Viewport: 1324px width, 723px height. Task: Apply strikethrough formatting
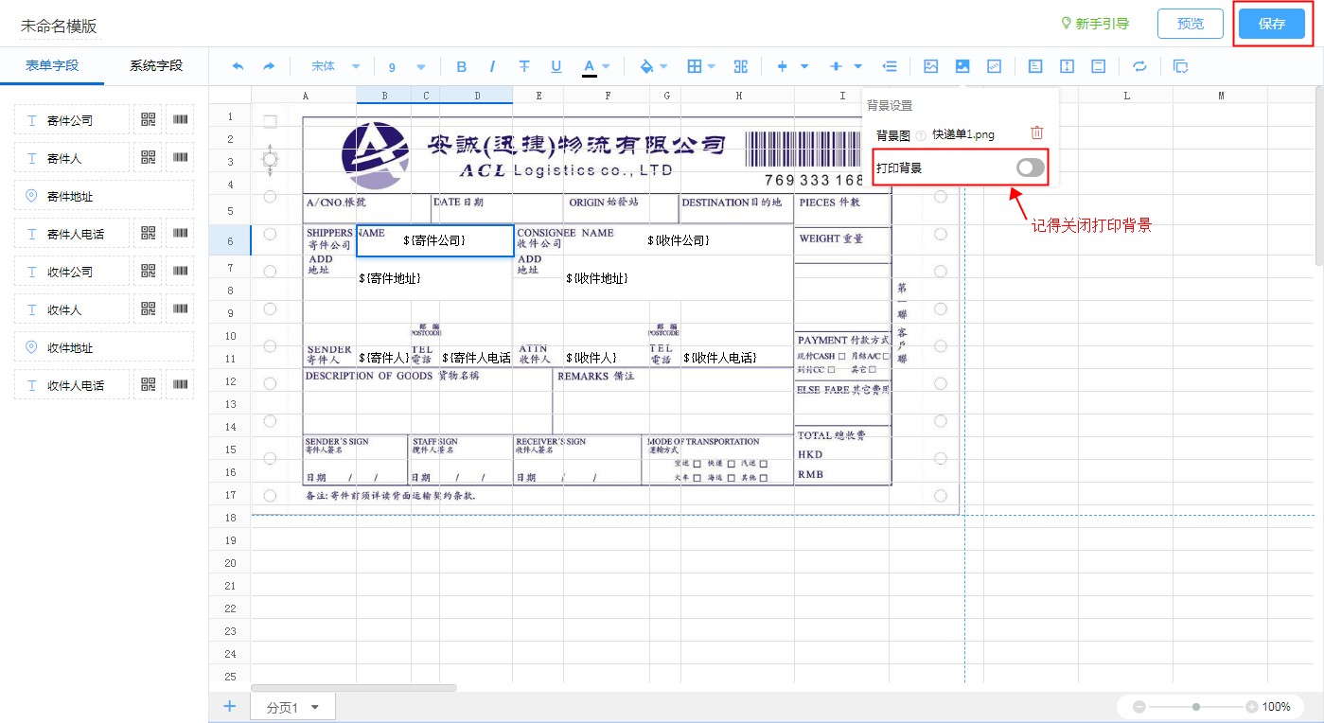click(524, 66)
